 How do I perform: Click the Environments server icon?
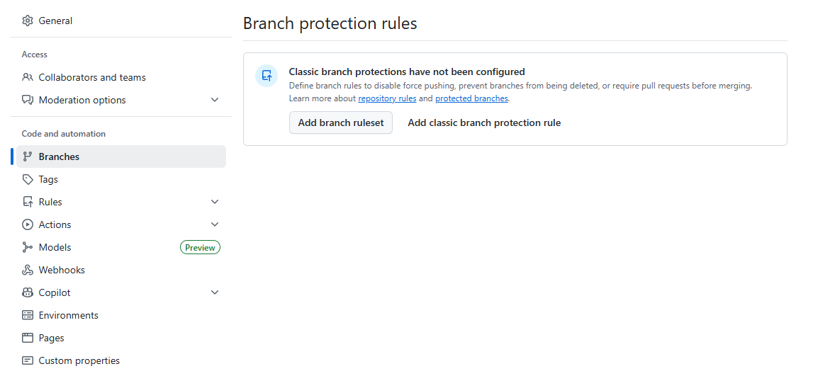point(28,315)
